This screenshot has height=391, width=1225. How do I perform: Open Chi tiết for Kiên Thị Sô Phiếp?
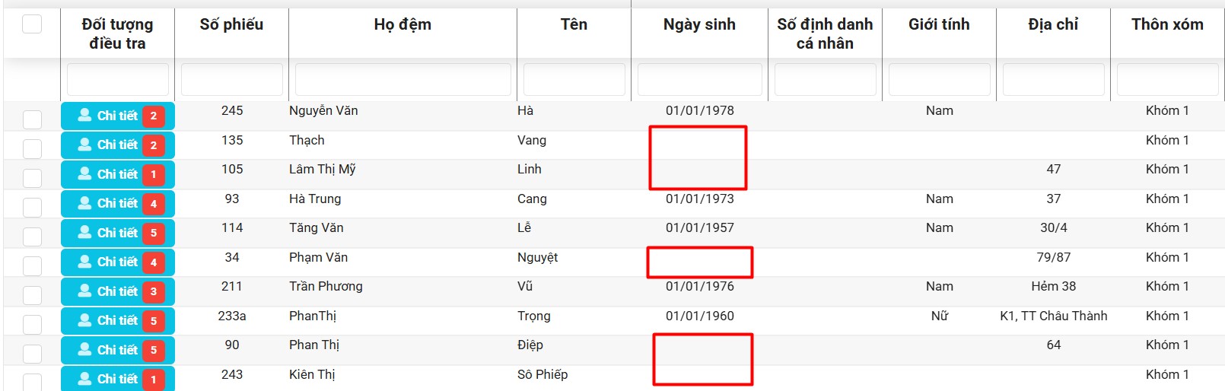[117, 379]
